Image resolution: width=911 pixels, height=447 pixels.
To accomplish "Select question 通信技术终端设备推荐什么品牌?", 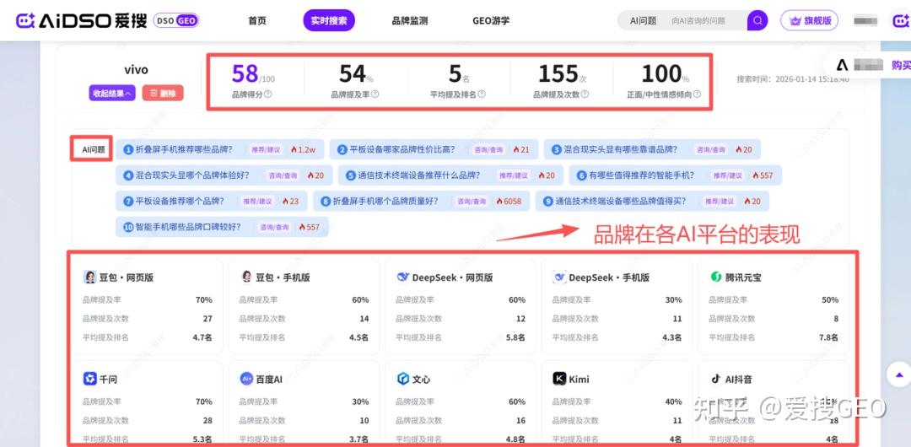I will click(x=450, y=175).
